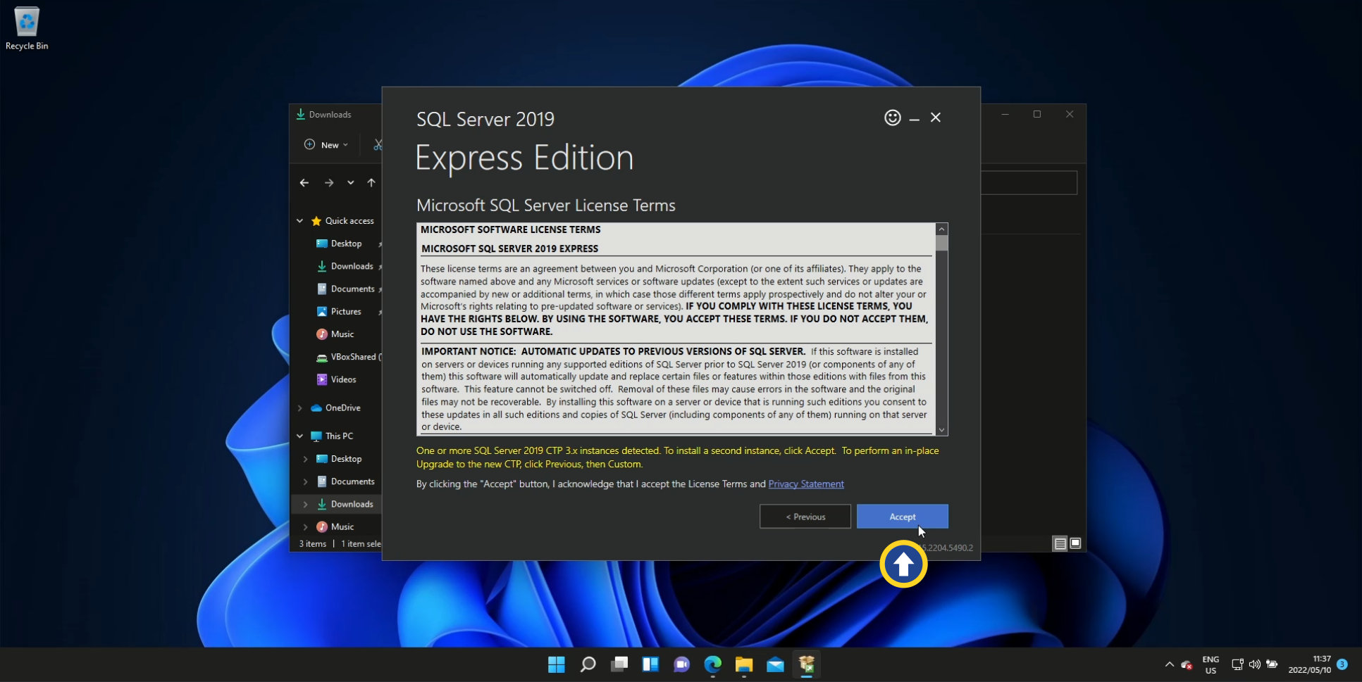The image size is (1362, 682).
Task: Click the tray security warning icon
Action: (x=1187, y=664)
